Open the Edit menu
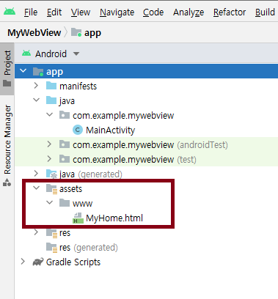 click(x=54, y=12)
